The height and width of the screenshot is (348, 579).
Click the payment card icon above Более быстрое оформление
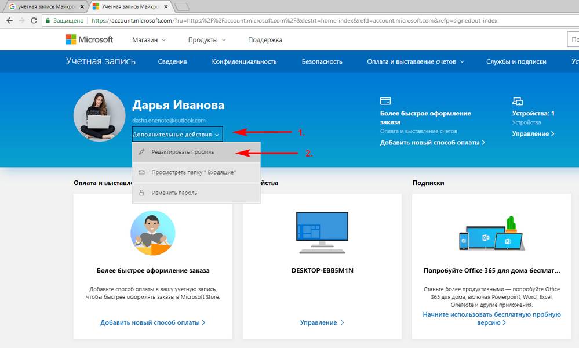[x=385, y=101]
